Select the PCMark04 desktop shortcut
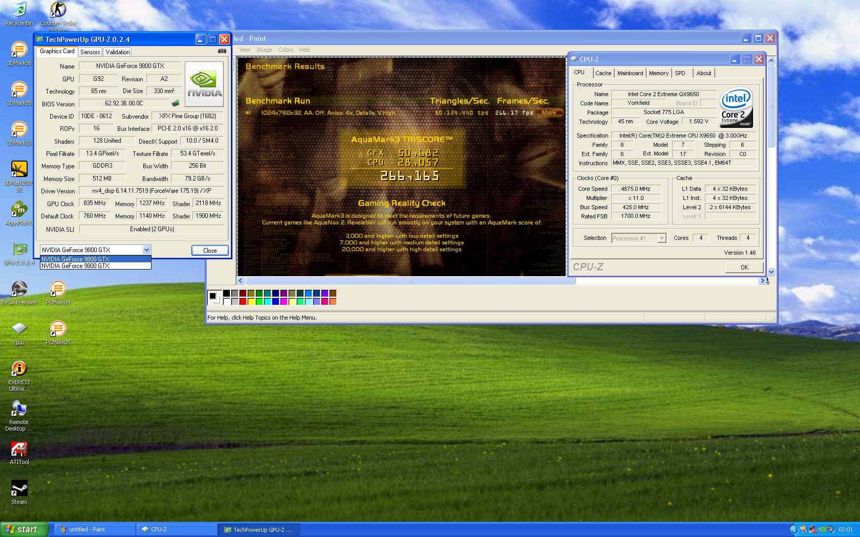860x537 pixels. [58, 293]
